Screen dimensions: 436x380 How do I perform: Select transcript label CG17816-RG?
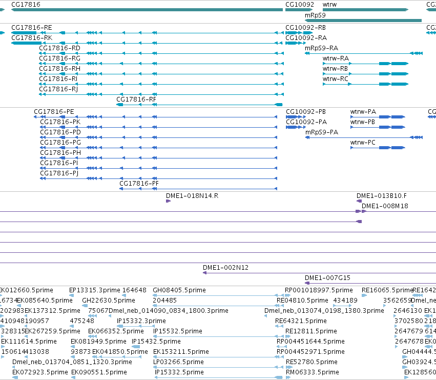click(60, 58)
